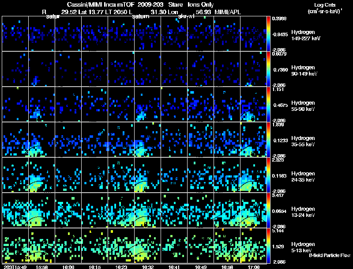This screenshot has width=353, height=269.
Task: Click the 0.1183 color scale value
Action: [x=281, y=176]
